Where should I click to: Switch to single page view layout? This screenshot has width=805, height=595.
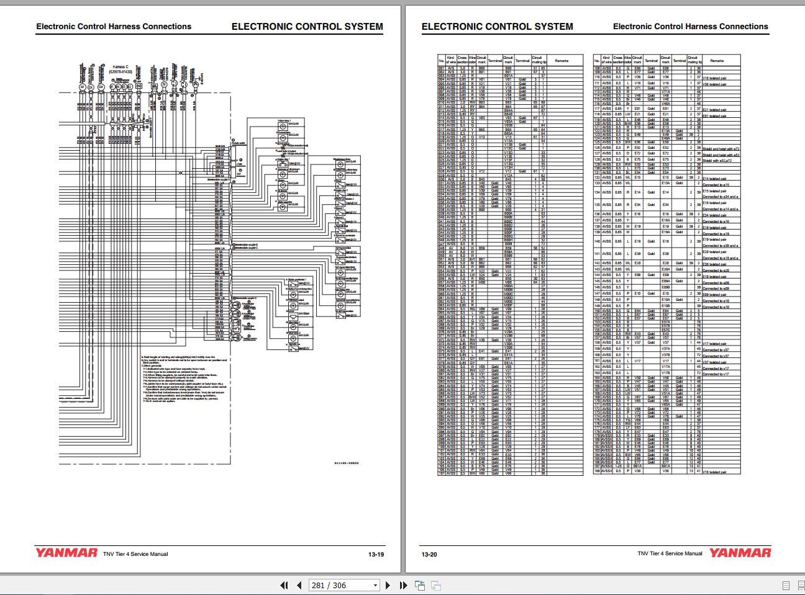point(786,585)
